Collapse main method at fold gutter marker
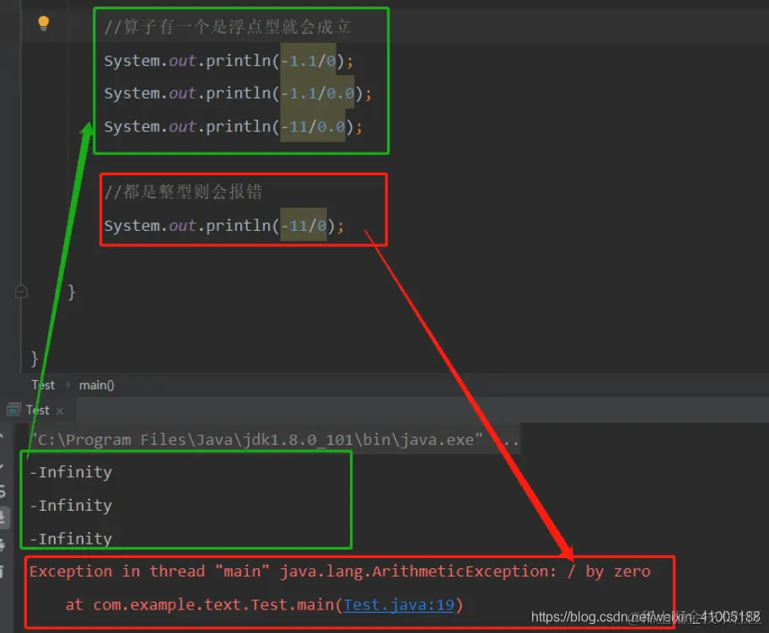The width and height of the screenshot is (769, 633). tap(21, 292)
